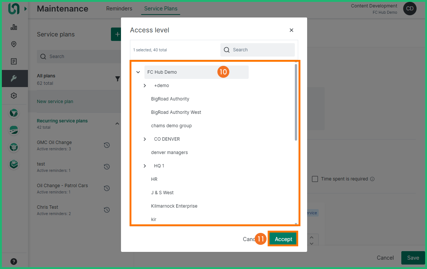Collapse the FC Hub Demo tree node
This screenshot has width=427, height=269.
pyautogui.click(x=138, y=72)
